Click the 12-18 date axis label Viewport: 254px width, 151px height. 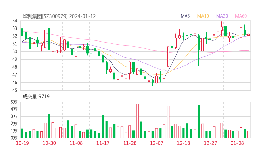point(184,143)
